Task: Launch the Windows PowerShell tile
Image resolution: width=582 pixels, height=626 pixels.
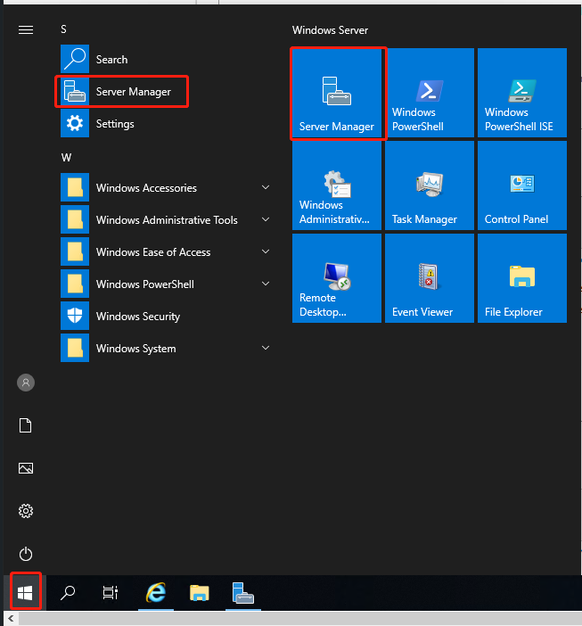Action: (430, 93)
